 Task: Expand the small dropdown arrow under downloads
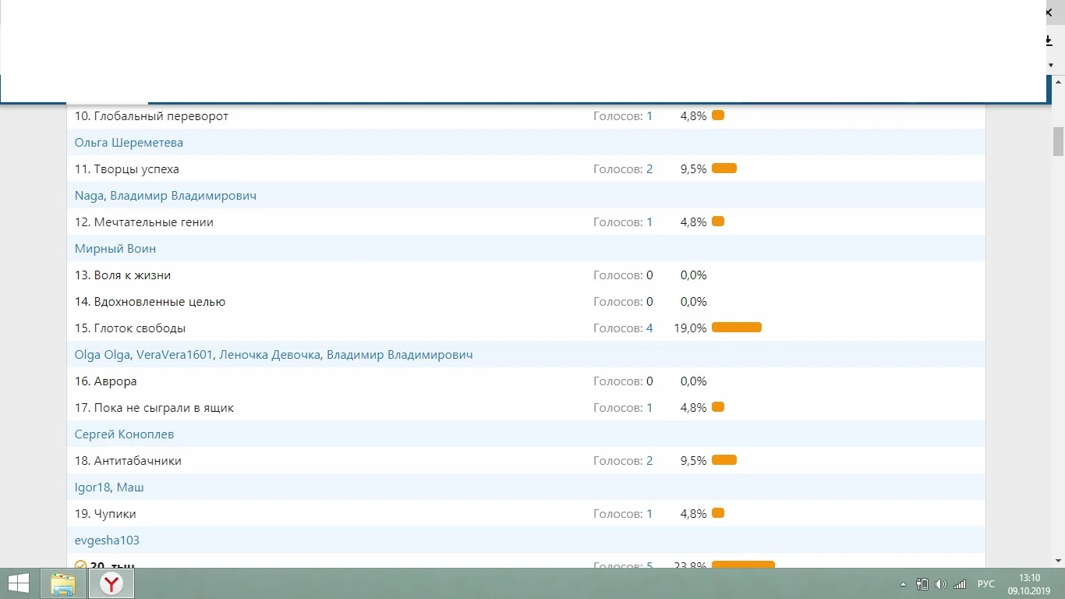pyautogui.click(x=1051, y=65)
